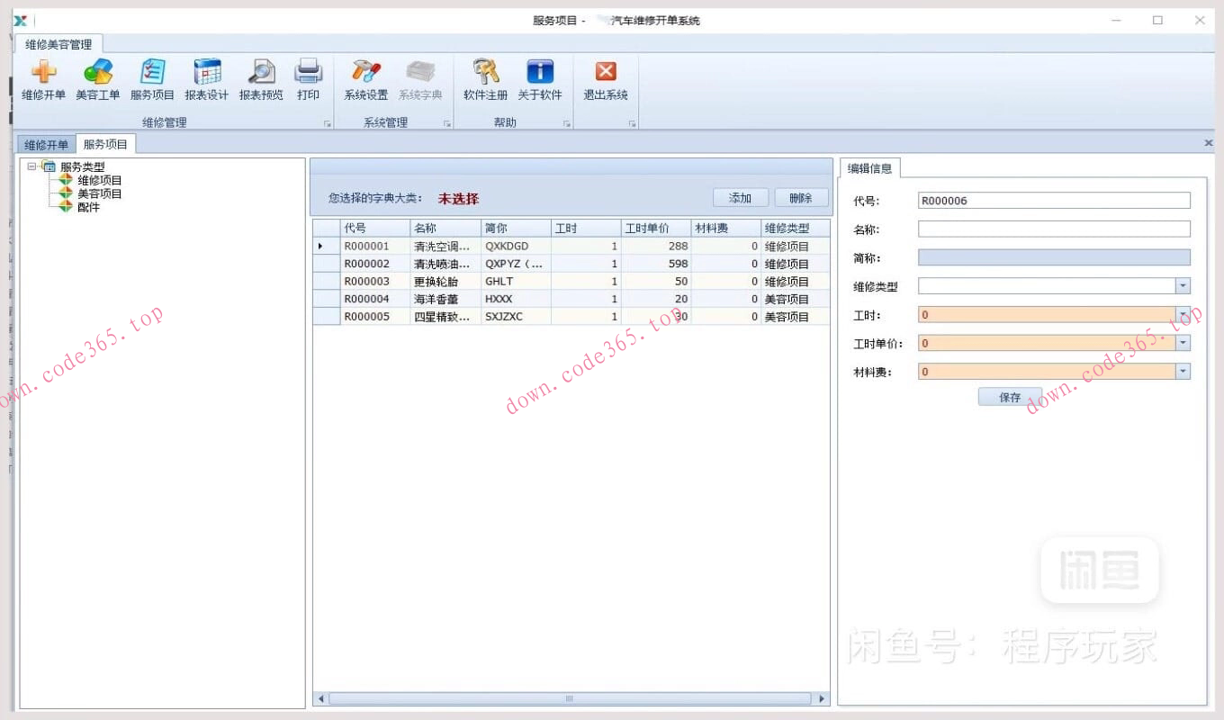This screenshot has height=720, width=1224.
Task: Open 系统设置 from the ribbon
Action: [x=366, y=80]
